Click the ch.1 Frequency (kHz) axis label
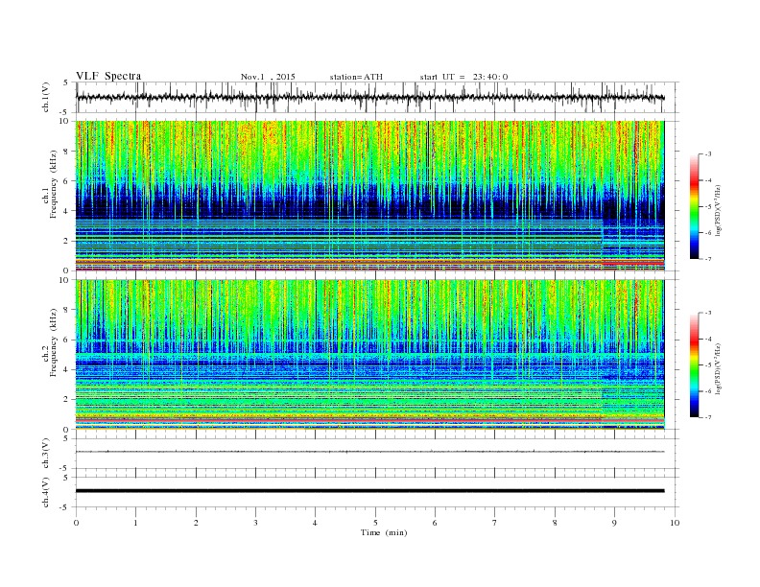This screenshot has height=587, width=760. point(49,184)
